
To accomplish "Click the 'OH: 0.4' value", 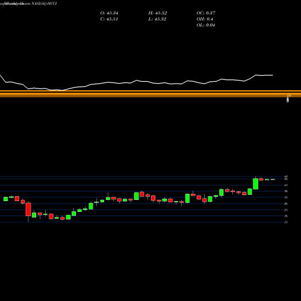I will point(205,19).
